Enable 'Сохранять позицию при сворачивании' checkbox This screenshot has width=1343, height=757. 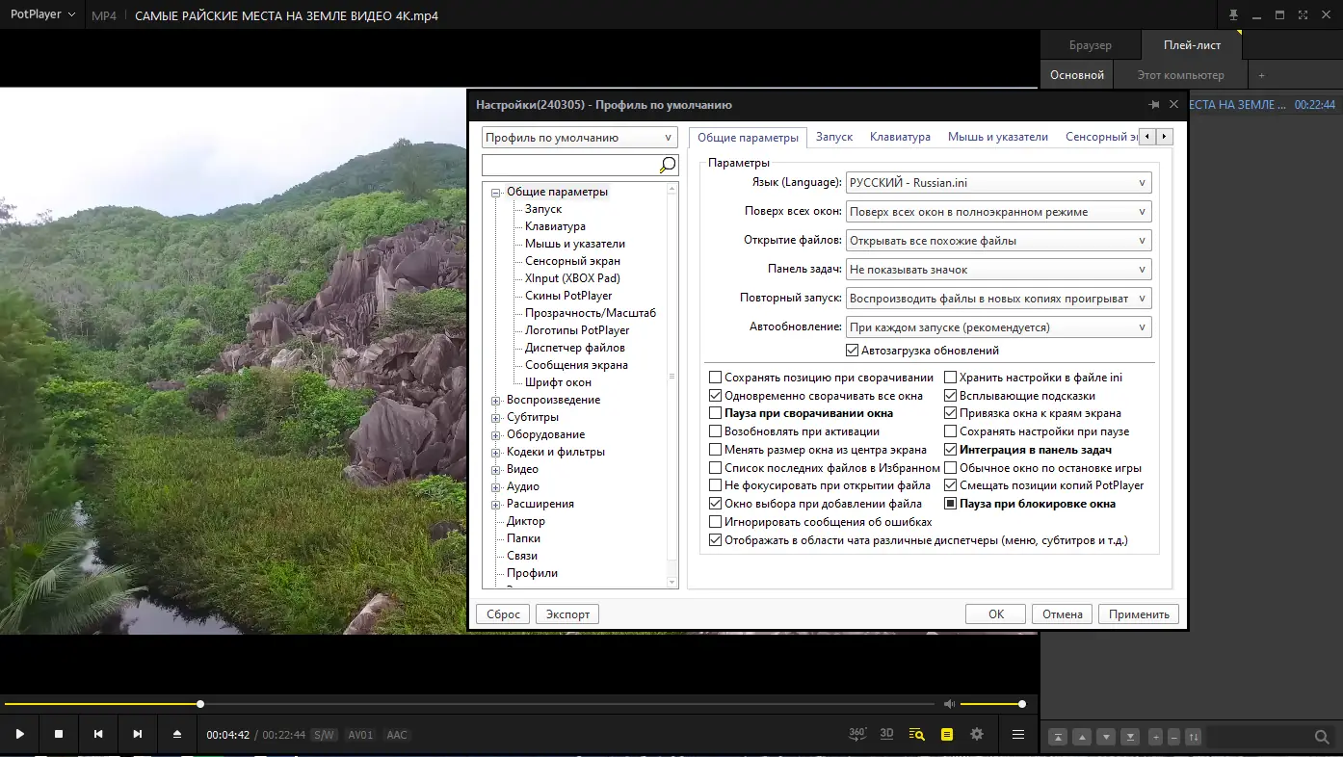[715, 378]
